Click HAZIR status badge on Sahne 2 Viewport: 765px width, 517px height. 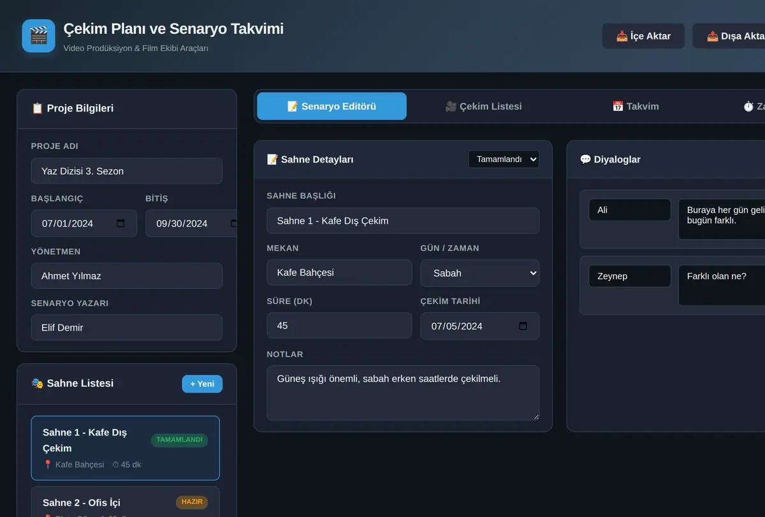192,502
